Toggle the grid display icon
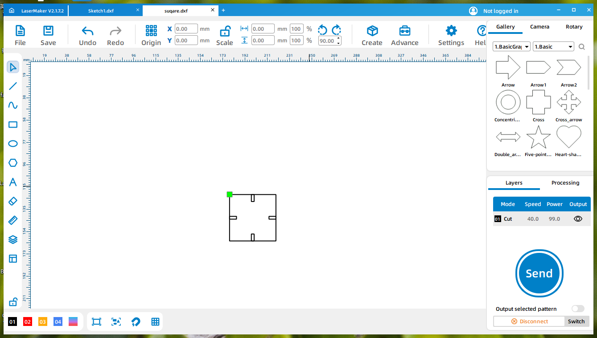 point(155,322)
